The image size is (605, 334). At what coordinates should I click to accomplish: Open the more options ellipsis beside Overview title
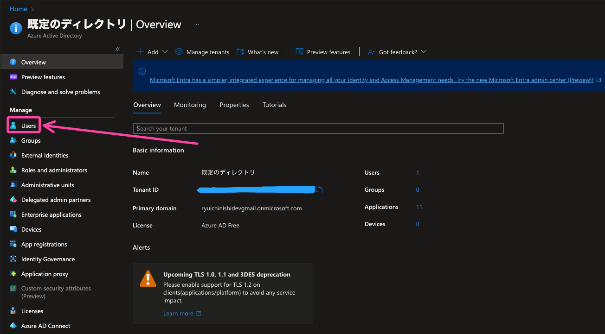click(196, 25)
